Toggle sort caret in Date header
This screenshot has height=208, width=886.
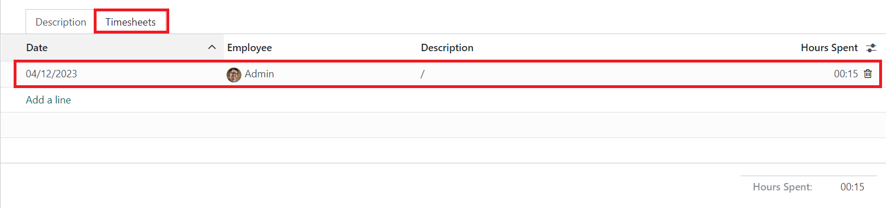click(x=212, y=48)
